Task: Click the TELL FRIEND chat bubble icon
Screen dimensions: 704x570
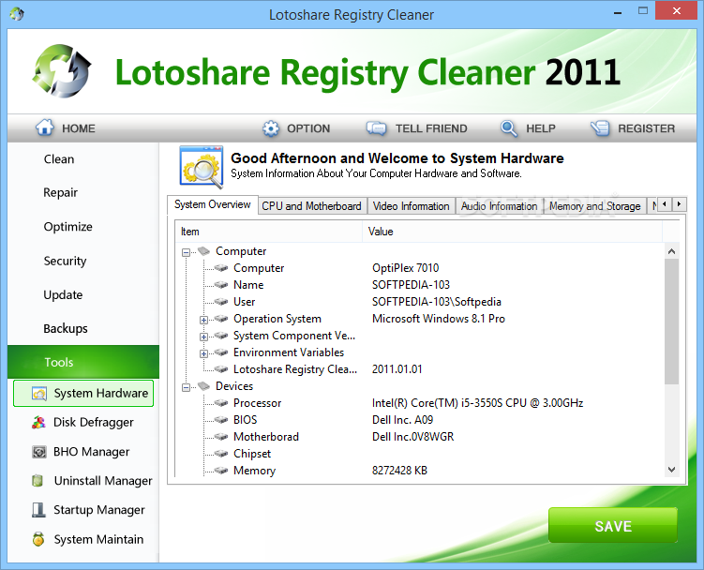Action: pos(376,128)
